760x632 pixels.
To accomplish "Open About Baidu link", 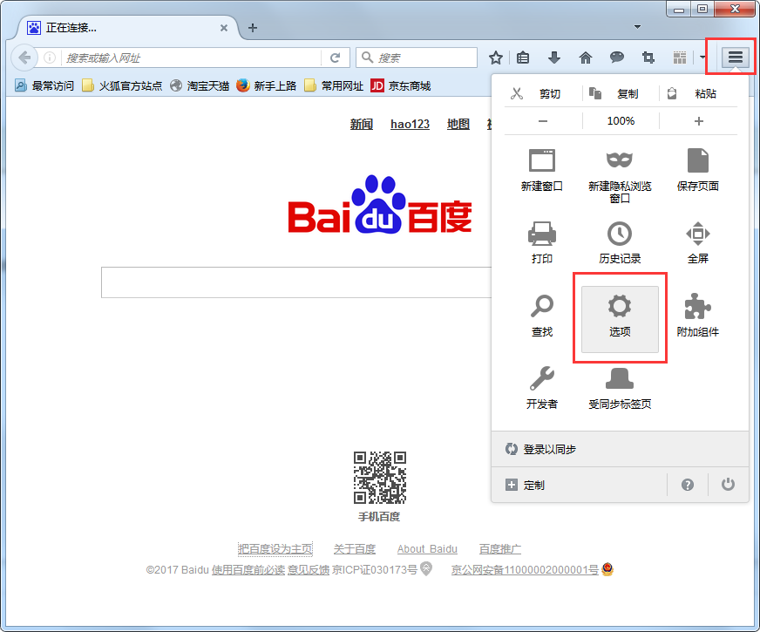I will pos(427,549).
